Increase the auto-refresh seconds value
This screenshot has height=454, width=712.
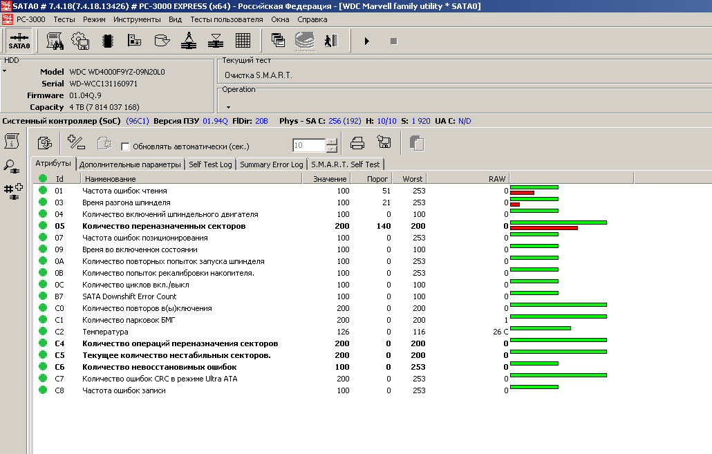(x=332, y=142)
